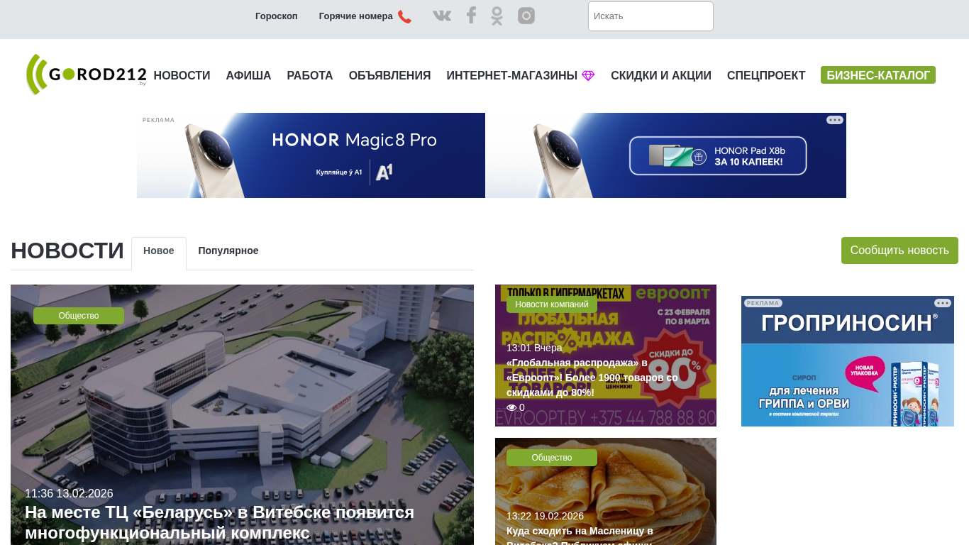Open the Горячие номера link

click(x=356, y=16)
